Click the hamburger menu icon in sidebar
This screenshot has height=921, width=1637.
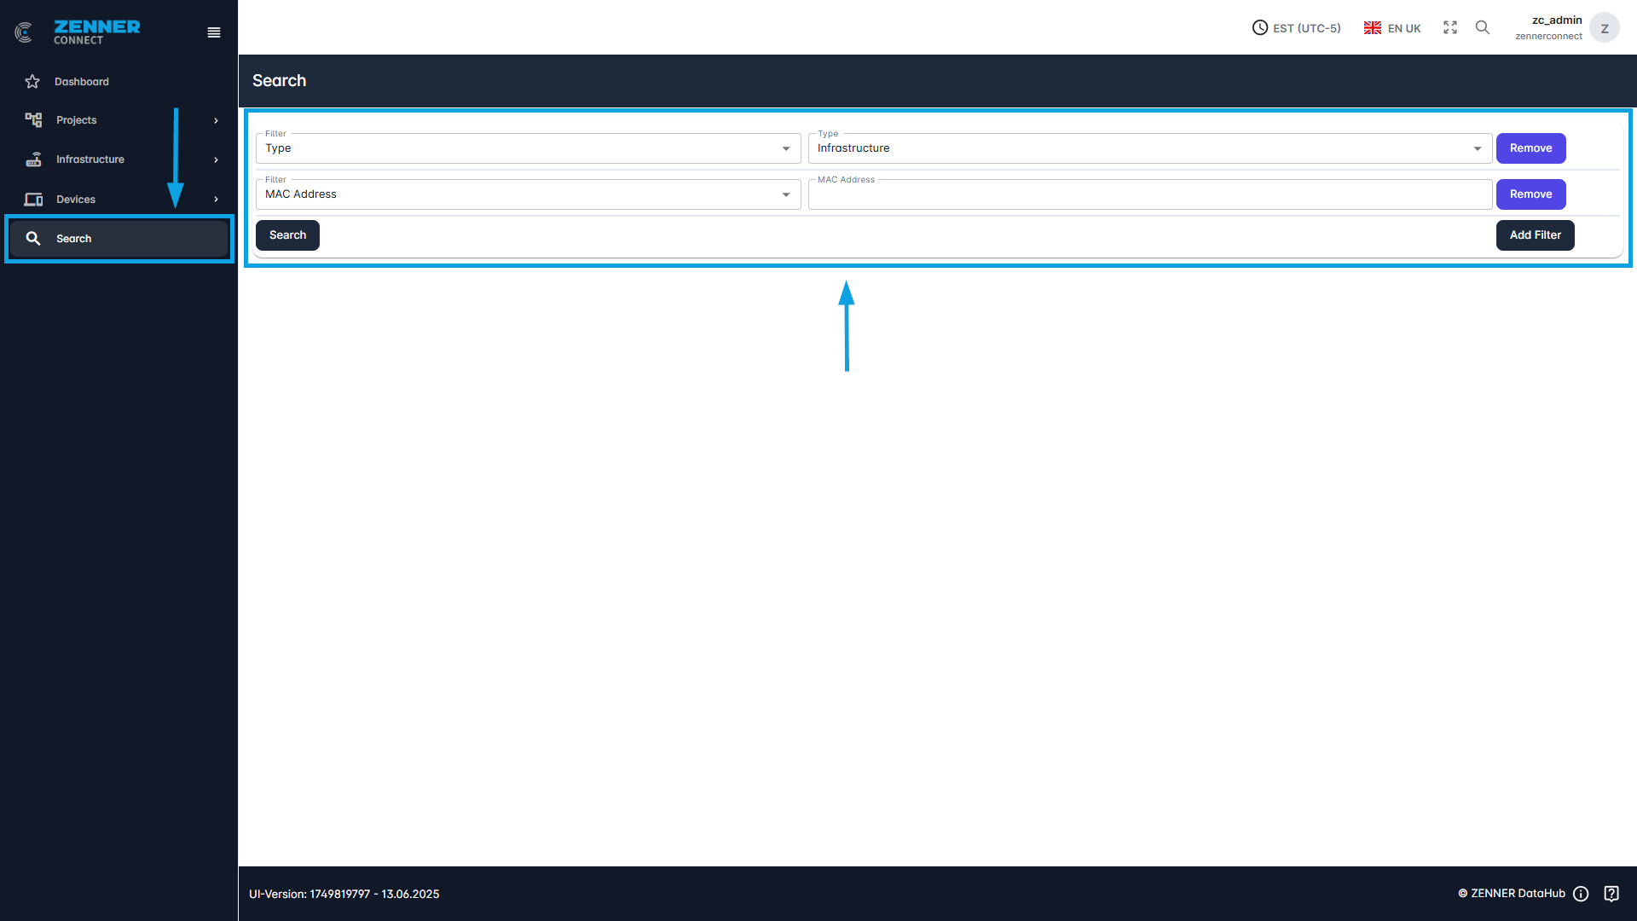coord(214,32)
